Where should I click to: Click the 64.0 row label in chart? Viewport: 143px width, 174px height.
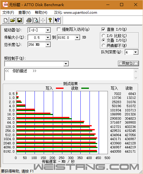coord(11,122)
